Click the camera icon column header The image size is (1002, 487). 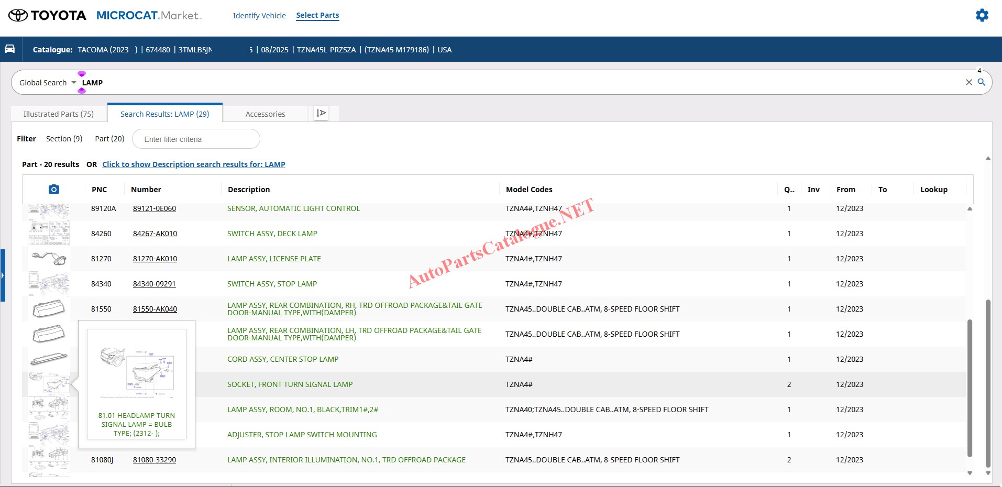[x=53, y=190]
